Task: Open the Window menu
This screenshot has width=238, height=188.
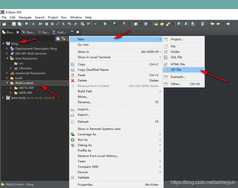Action: [76, 17]
